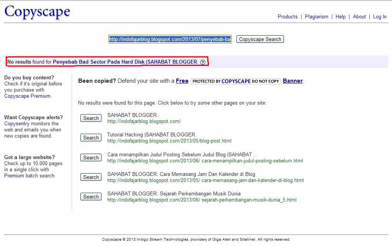Click the Copyscape © 2013 footer text
Viewport: 392px width, 246px height.
pos(196,239)
